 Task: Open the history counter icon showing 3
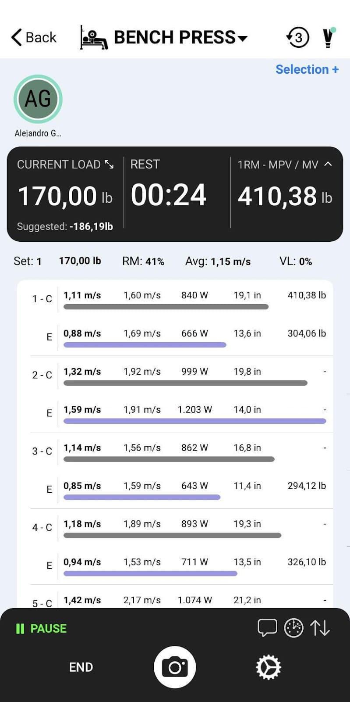298,38
